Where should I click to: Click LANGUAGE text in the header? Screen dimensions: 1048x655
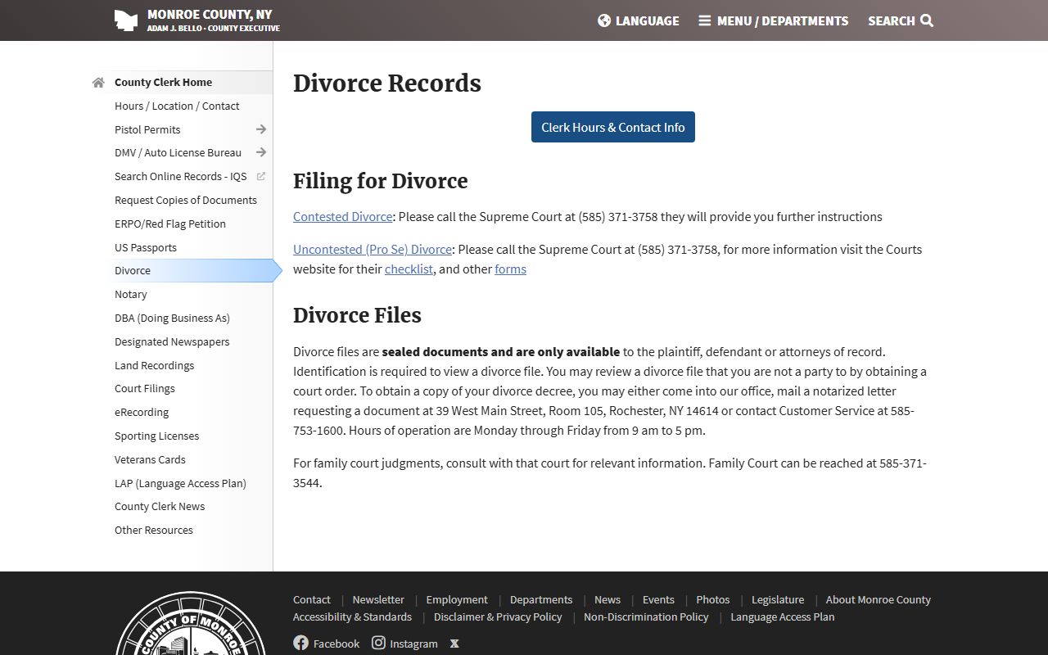pyautogui.click(x=648, y=20)
